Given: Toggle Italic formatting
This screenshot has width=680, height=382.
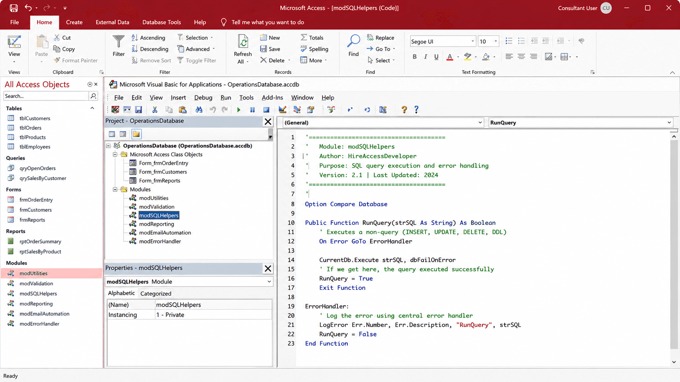Looking at the screenshot, I should [x=425, y=57].
